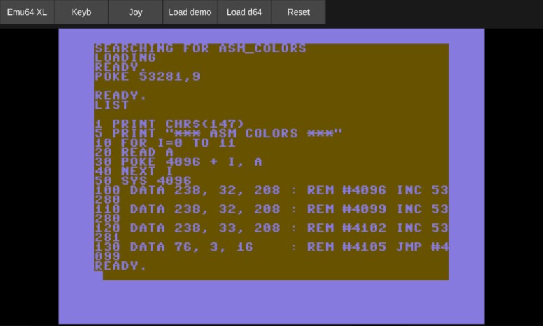This screenshot has height=326, width=543.
Task: Click Load d64 disk image button
Action: pyautogui.click(x=244, y=12)
